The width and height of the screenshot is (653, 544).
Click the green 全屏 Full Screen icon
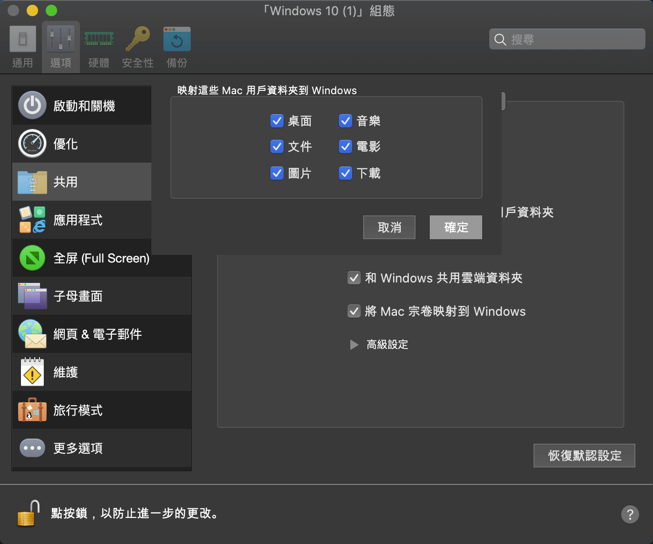(x=32, y=258)
